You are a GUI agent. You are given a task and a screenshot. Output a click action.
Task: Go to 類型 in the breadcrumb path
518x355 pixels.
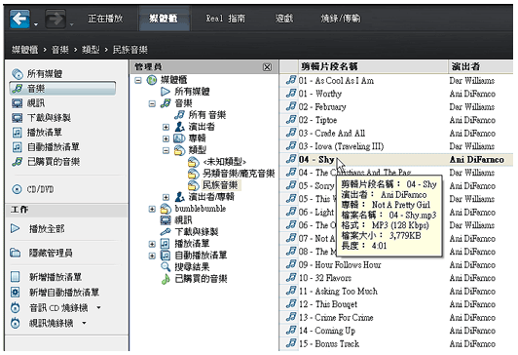pos(91,50)
